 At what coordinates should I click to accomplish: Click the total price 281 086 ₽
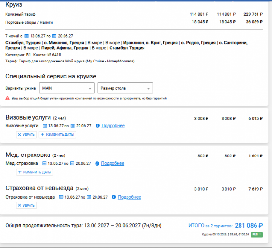point(249,225)
